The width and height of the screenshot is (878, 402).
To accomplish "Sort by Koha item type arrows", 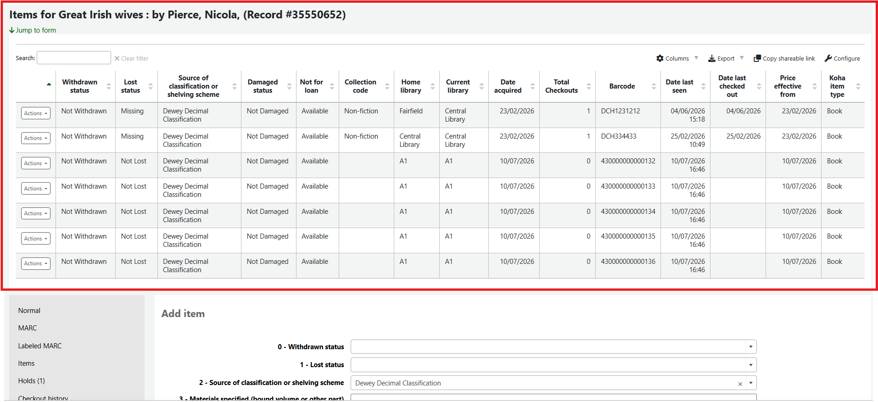I will point(858,86).
